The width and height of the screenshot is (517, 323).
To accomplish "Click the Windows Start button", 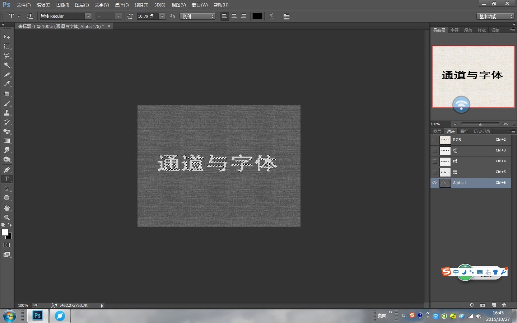I will tap(9, 316).
